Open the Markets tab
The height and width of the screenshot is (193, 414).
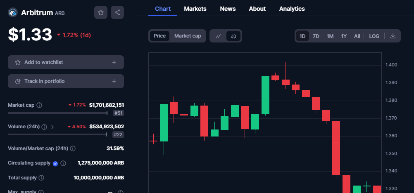pos(195,9)
